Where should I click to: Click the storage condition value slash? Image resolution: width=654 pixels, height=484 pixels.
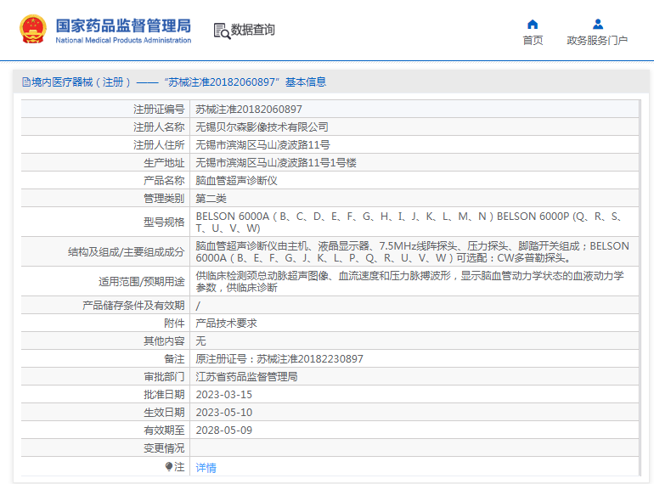[x=198, y=306]
